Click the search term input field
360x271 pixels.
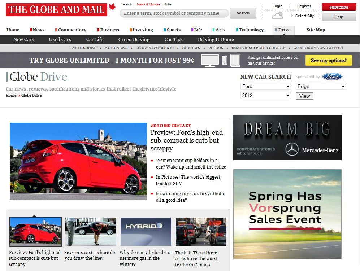174,13
